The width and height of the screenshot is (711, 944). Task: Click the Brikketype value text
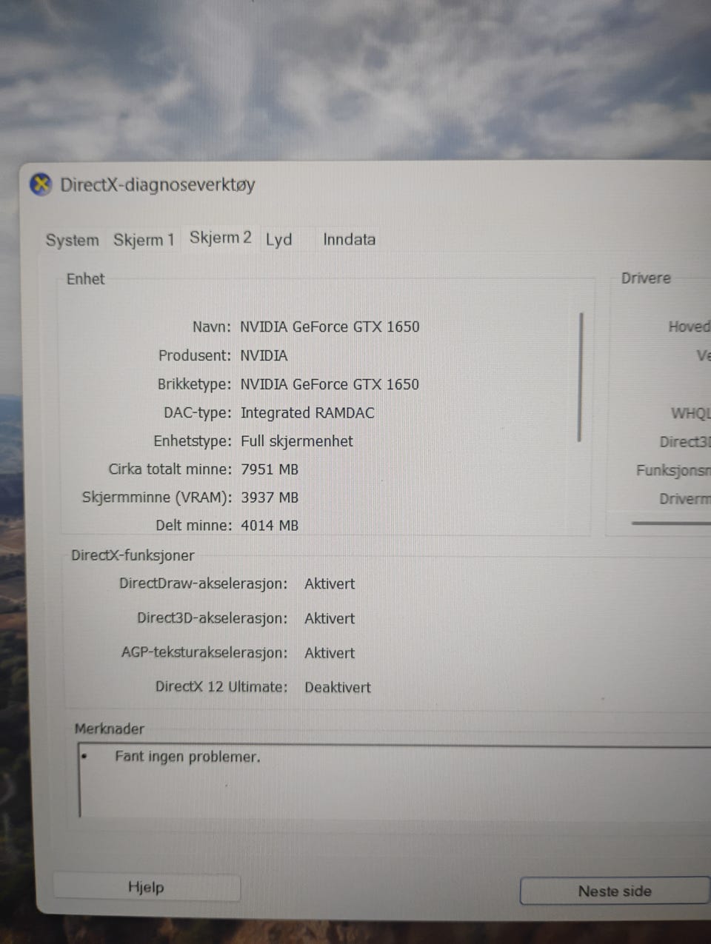[x=330, y=384]
